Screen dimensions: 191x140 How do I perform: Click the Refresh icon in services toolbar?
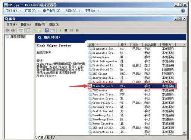(34, 30)
